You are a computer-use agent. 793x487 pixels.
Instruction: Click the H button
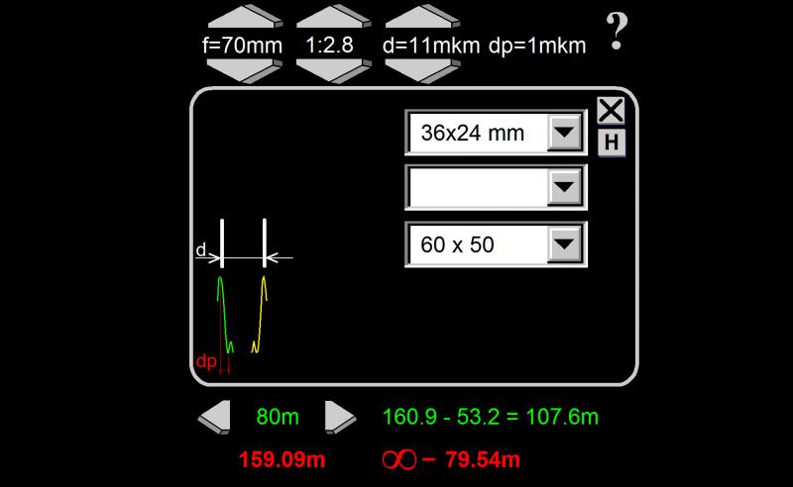click(x=612, y=143)
